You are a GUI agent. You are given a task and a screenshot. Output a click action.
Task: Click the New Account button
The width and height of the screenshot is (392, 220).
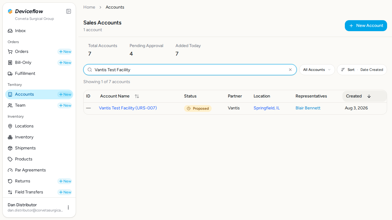(x=366, y=26)
